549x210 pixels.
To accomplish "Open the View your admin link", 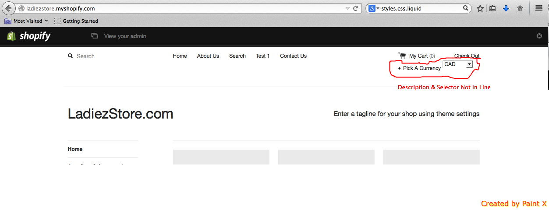I will coord(118,36).
